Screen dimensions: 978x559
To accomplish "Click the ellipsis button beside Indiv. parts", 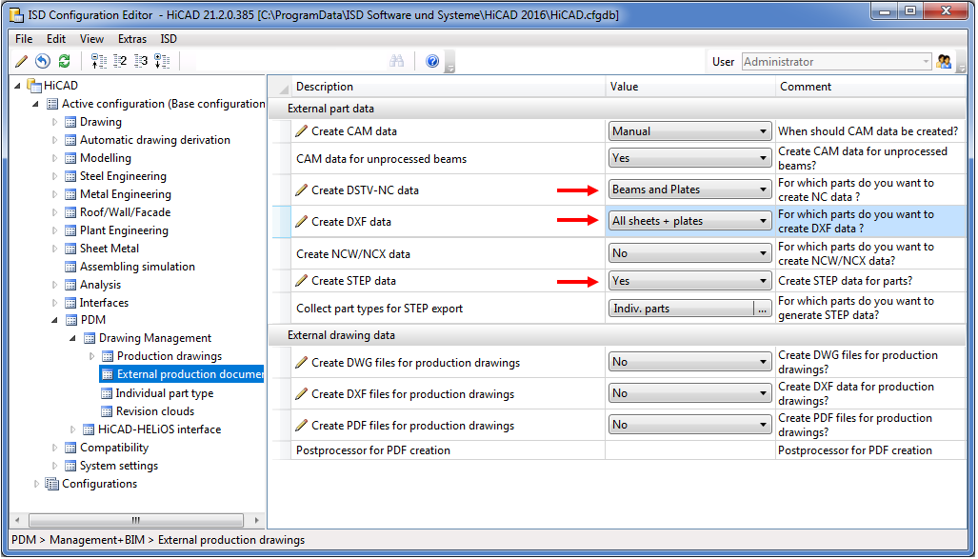I will coord(762,309).
